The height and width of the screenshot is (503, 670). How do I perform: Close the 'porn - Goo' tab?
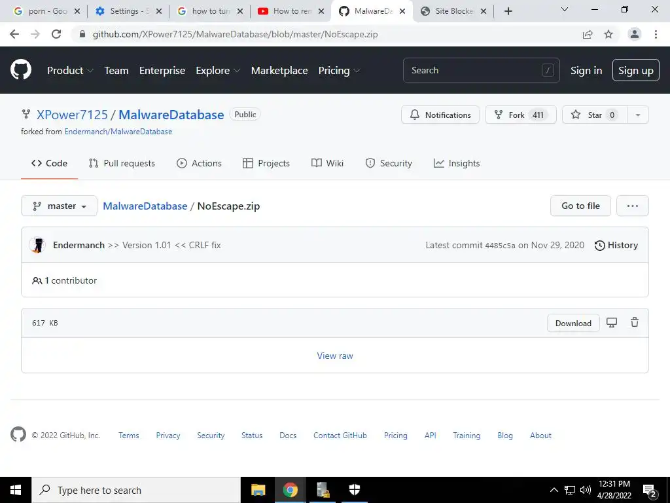click(77, 12)
